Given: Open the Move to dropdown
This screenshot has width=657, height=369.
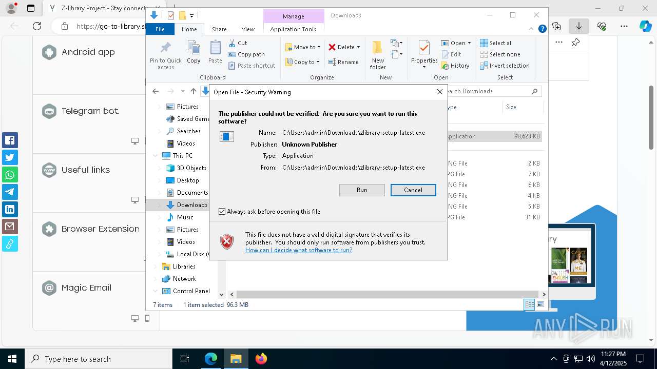Looking at the screenshot, I should pos(303,47).
